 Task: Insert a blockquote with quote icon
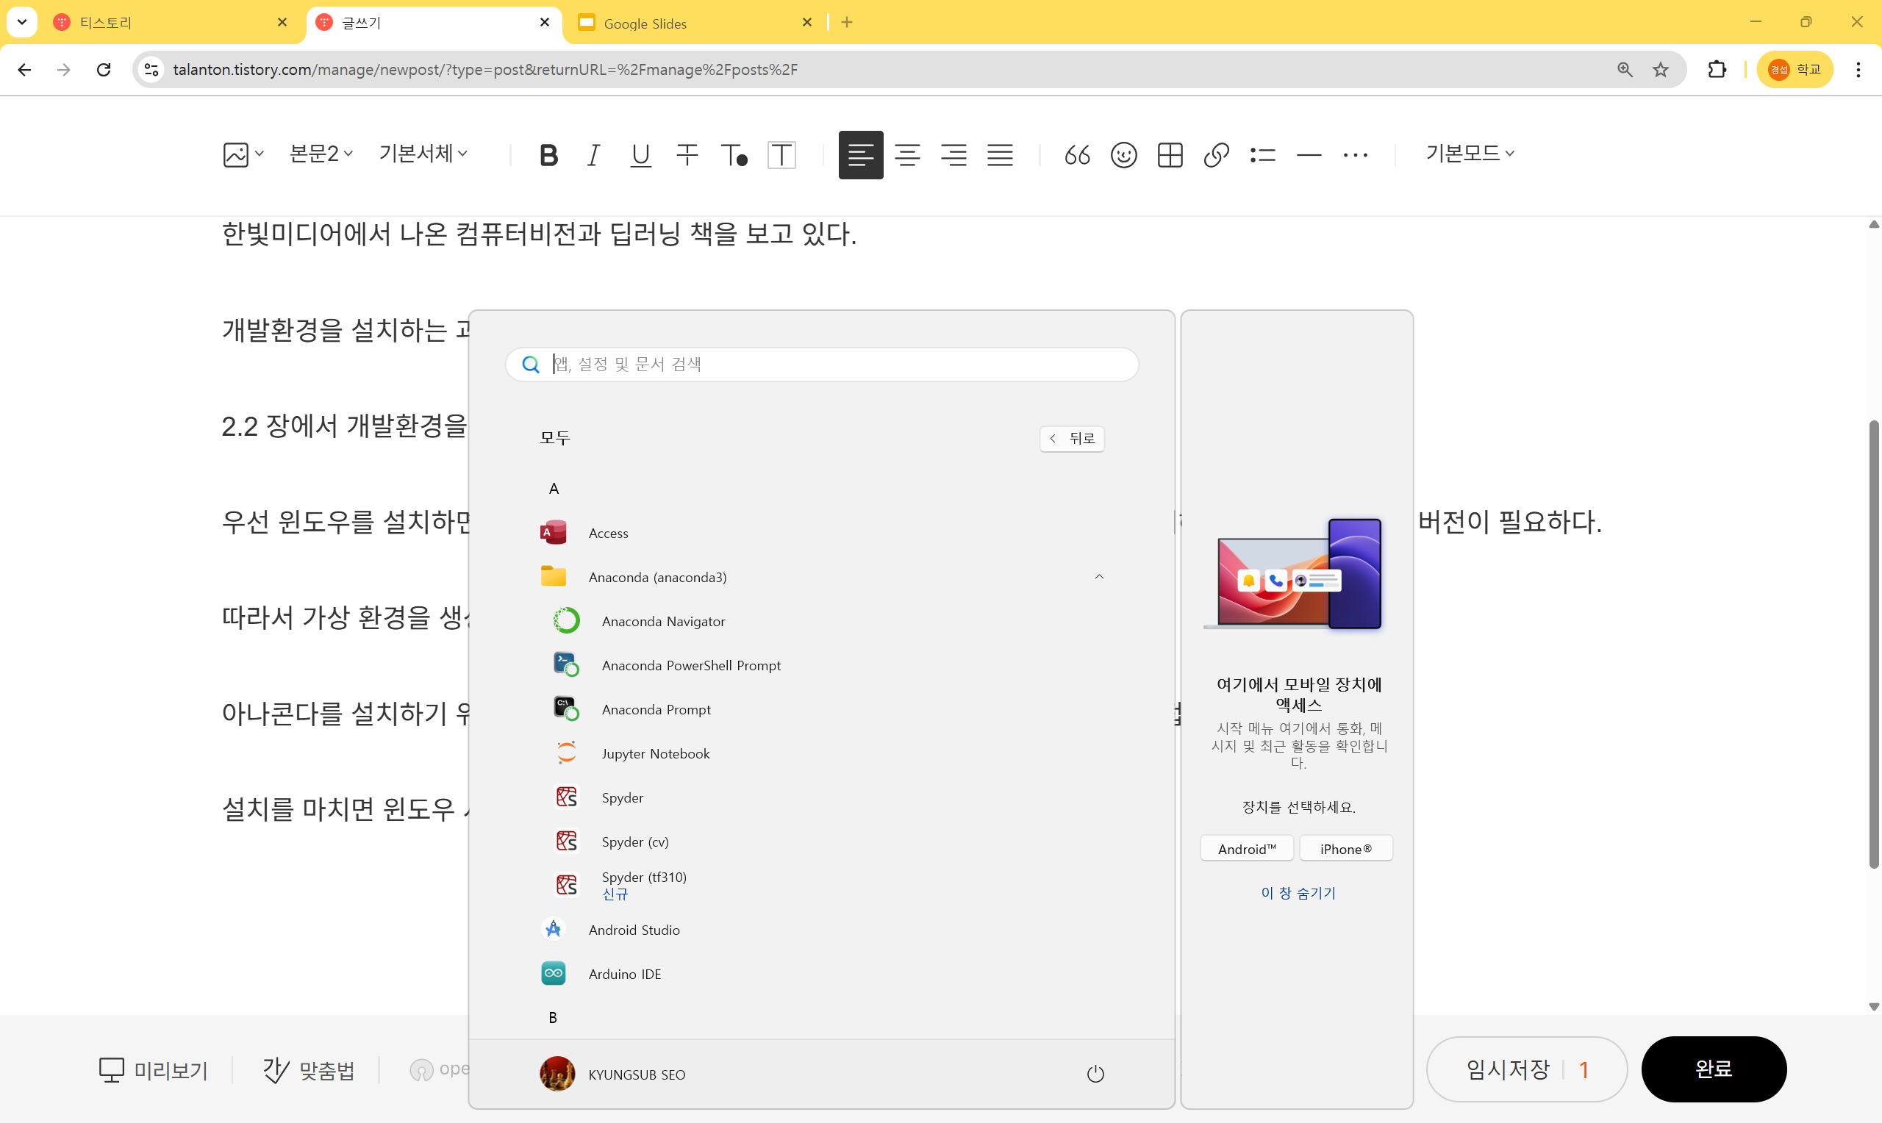click(x=1077, y=155)
